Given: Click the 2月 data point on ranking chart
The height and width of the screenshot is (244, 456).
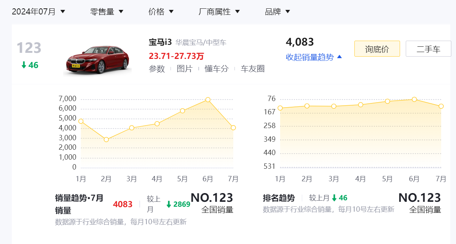Looking at the screenshot, I should point(307,106).
